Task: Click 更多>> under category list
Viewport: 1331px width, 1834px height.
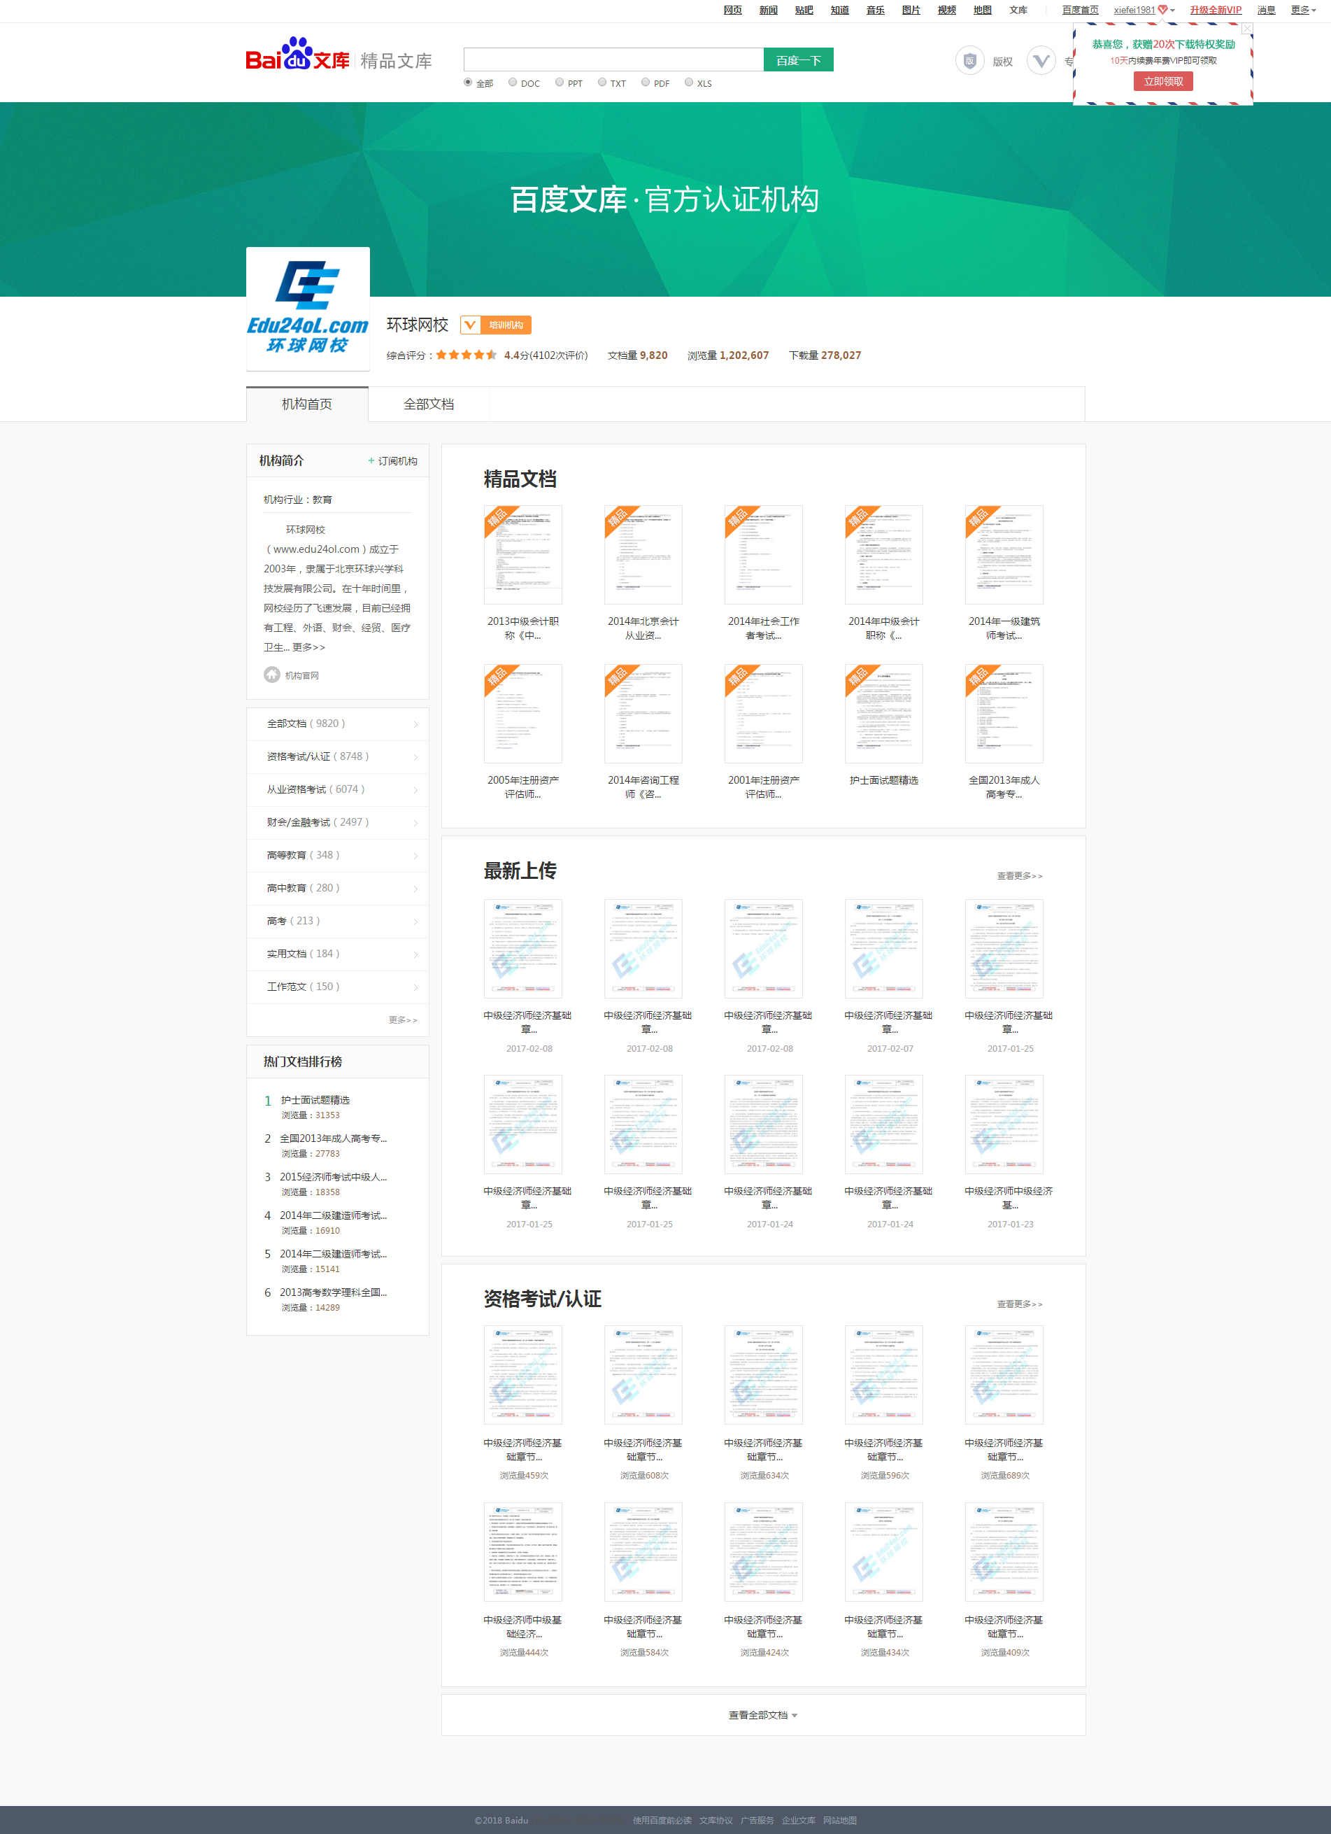Action: pyautogui.click(x=402, y=1020)
